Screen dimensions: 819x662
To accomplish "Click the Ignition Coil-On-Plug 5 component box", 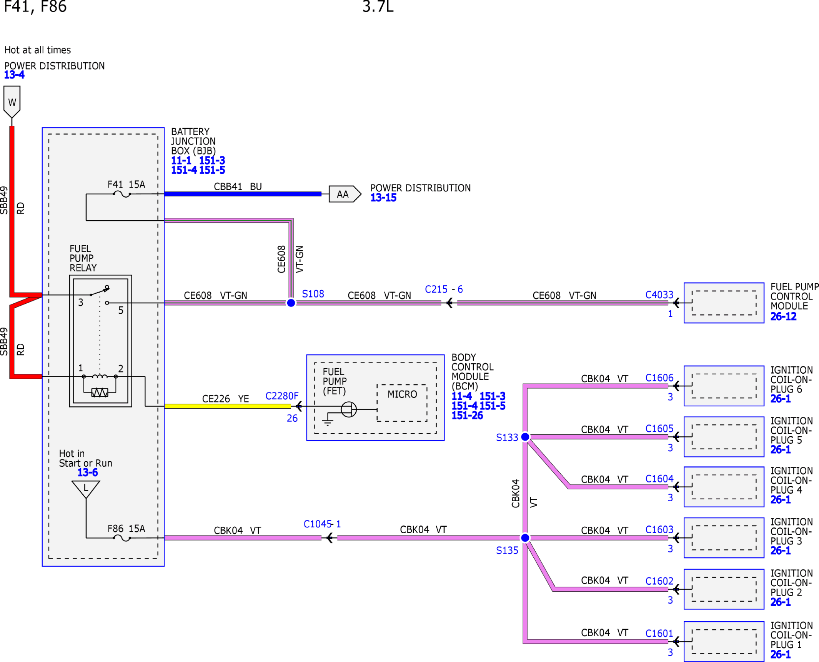I will [x=724, y=437].
